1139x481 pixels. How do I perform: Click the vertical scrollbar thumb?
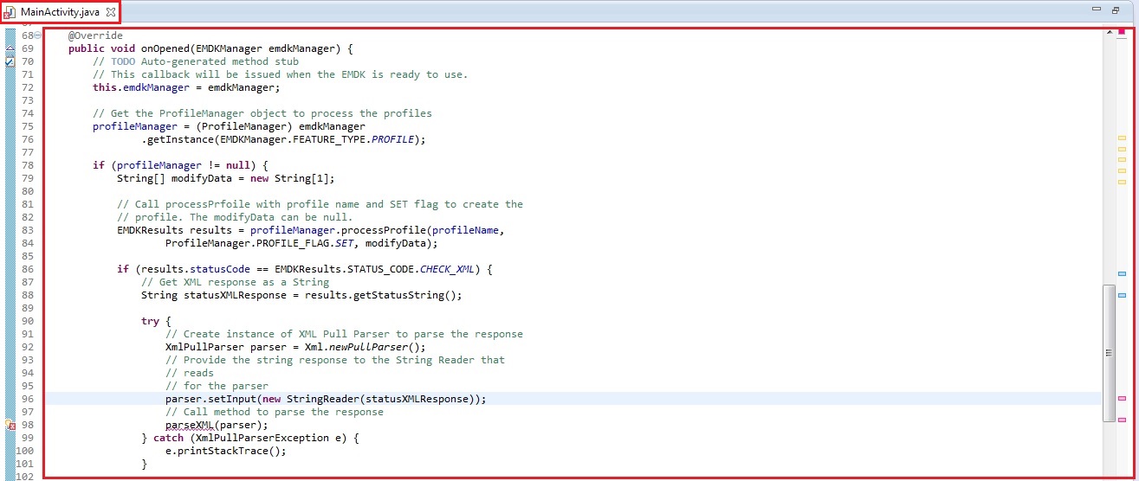(1108, 352)
